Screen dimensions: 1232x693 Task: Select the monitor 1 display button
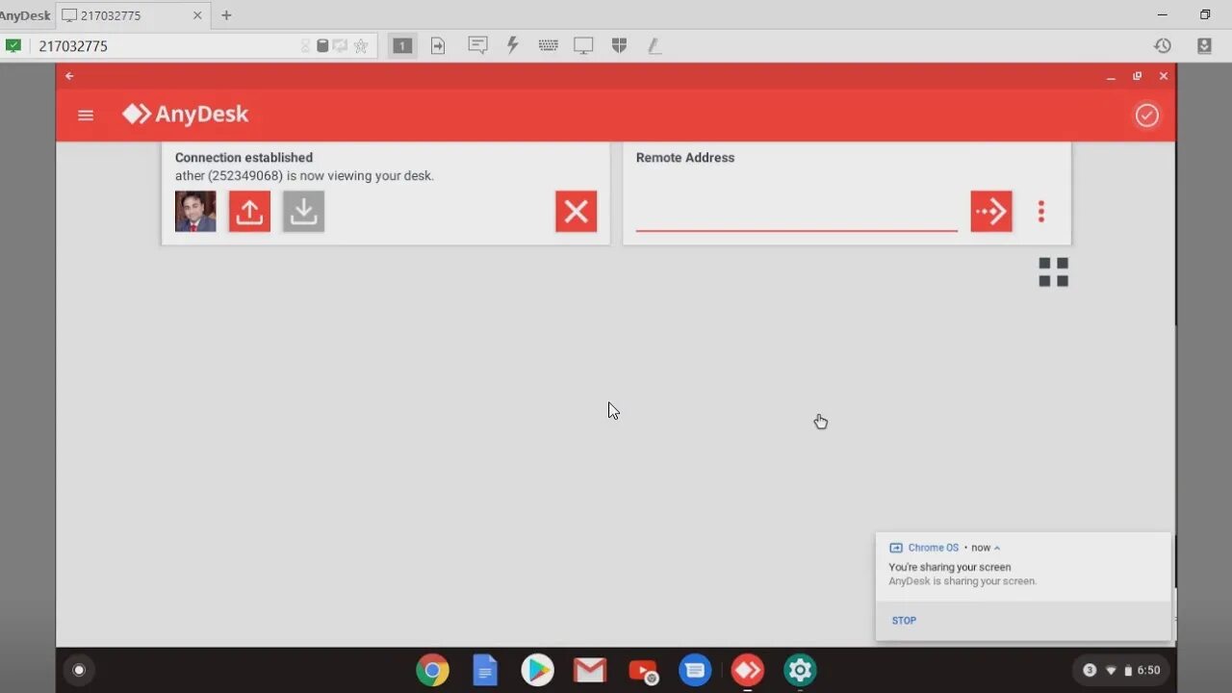coord(402,45)
